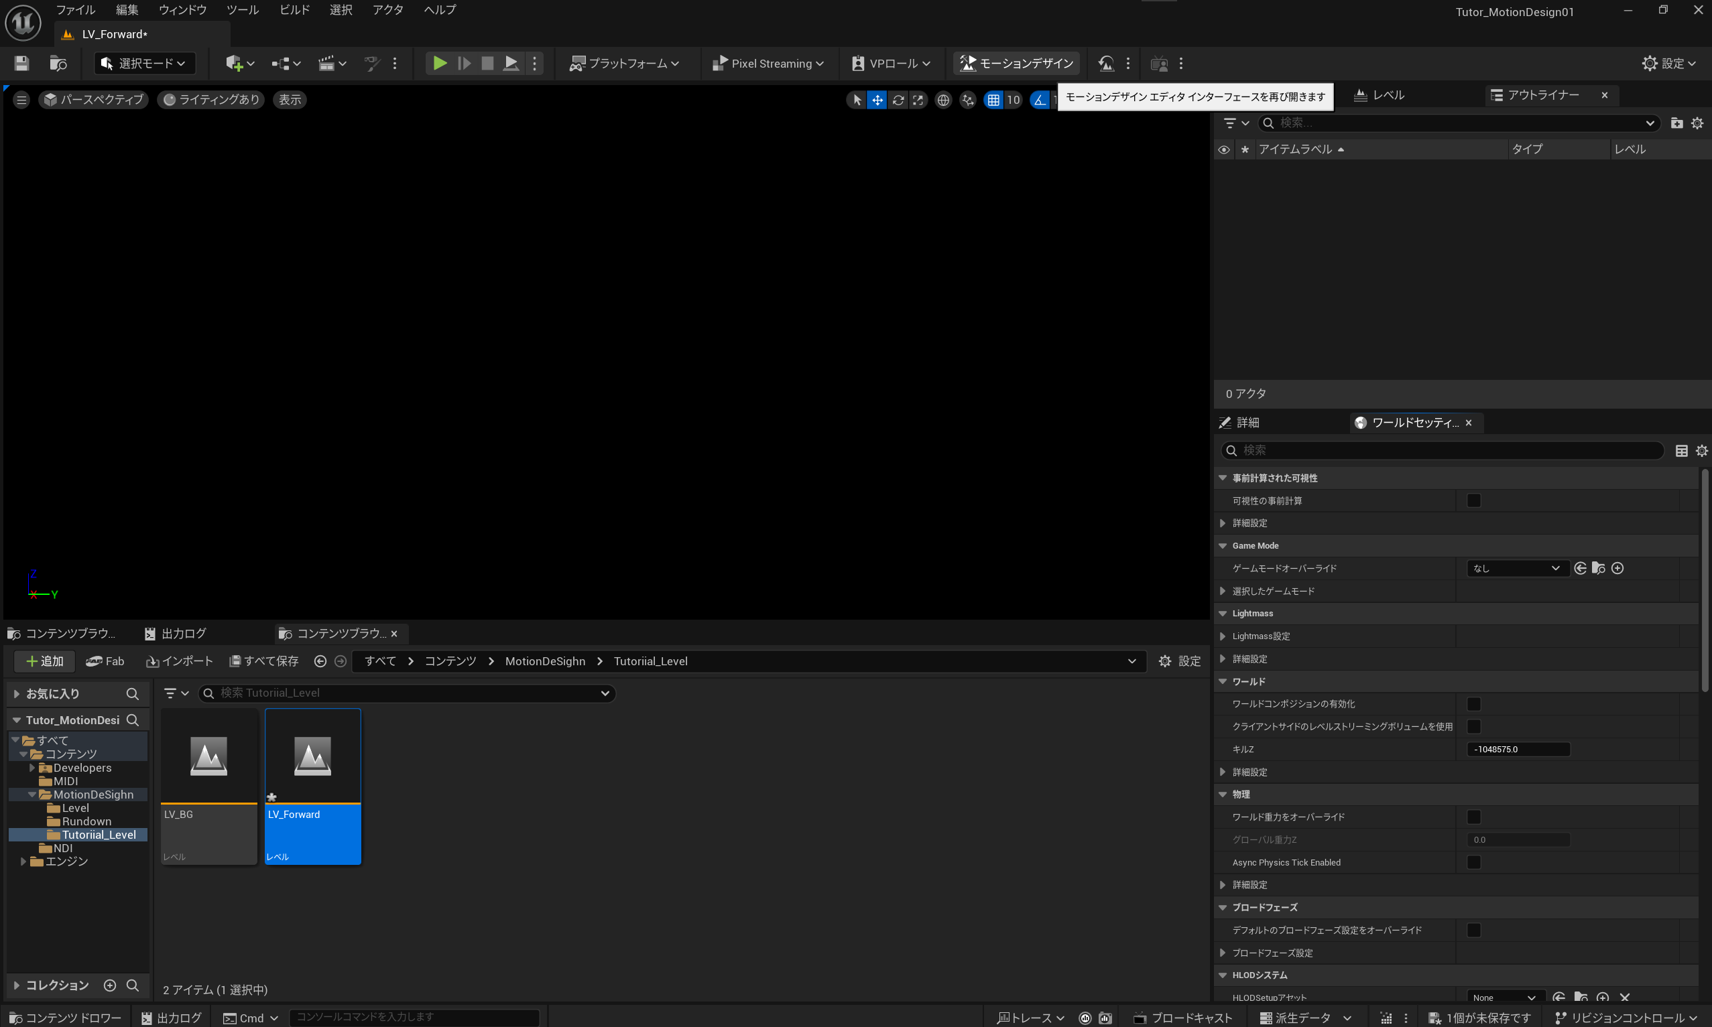Toggle grid snapping icon in viewport
The height and width of the screenshot is (1027, 1712).
993,100
